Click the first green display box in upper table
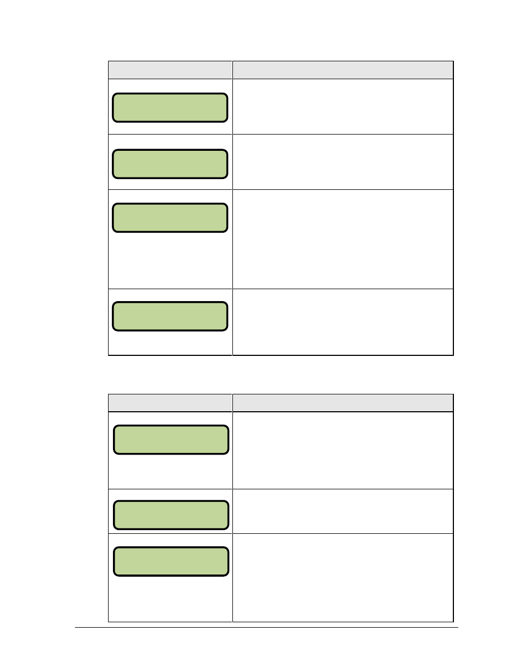518x670 pixels. point(170,107)
